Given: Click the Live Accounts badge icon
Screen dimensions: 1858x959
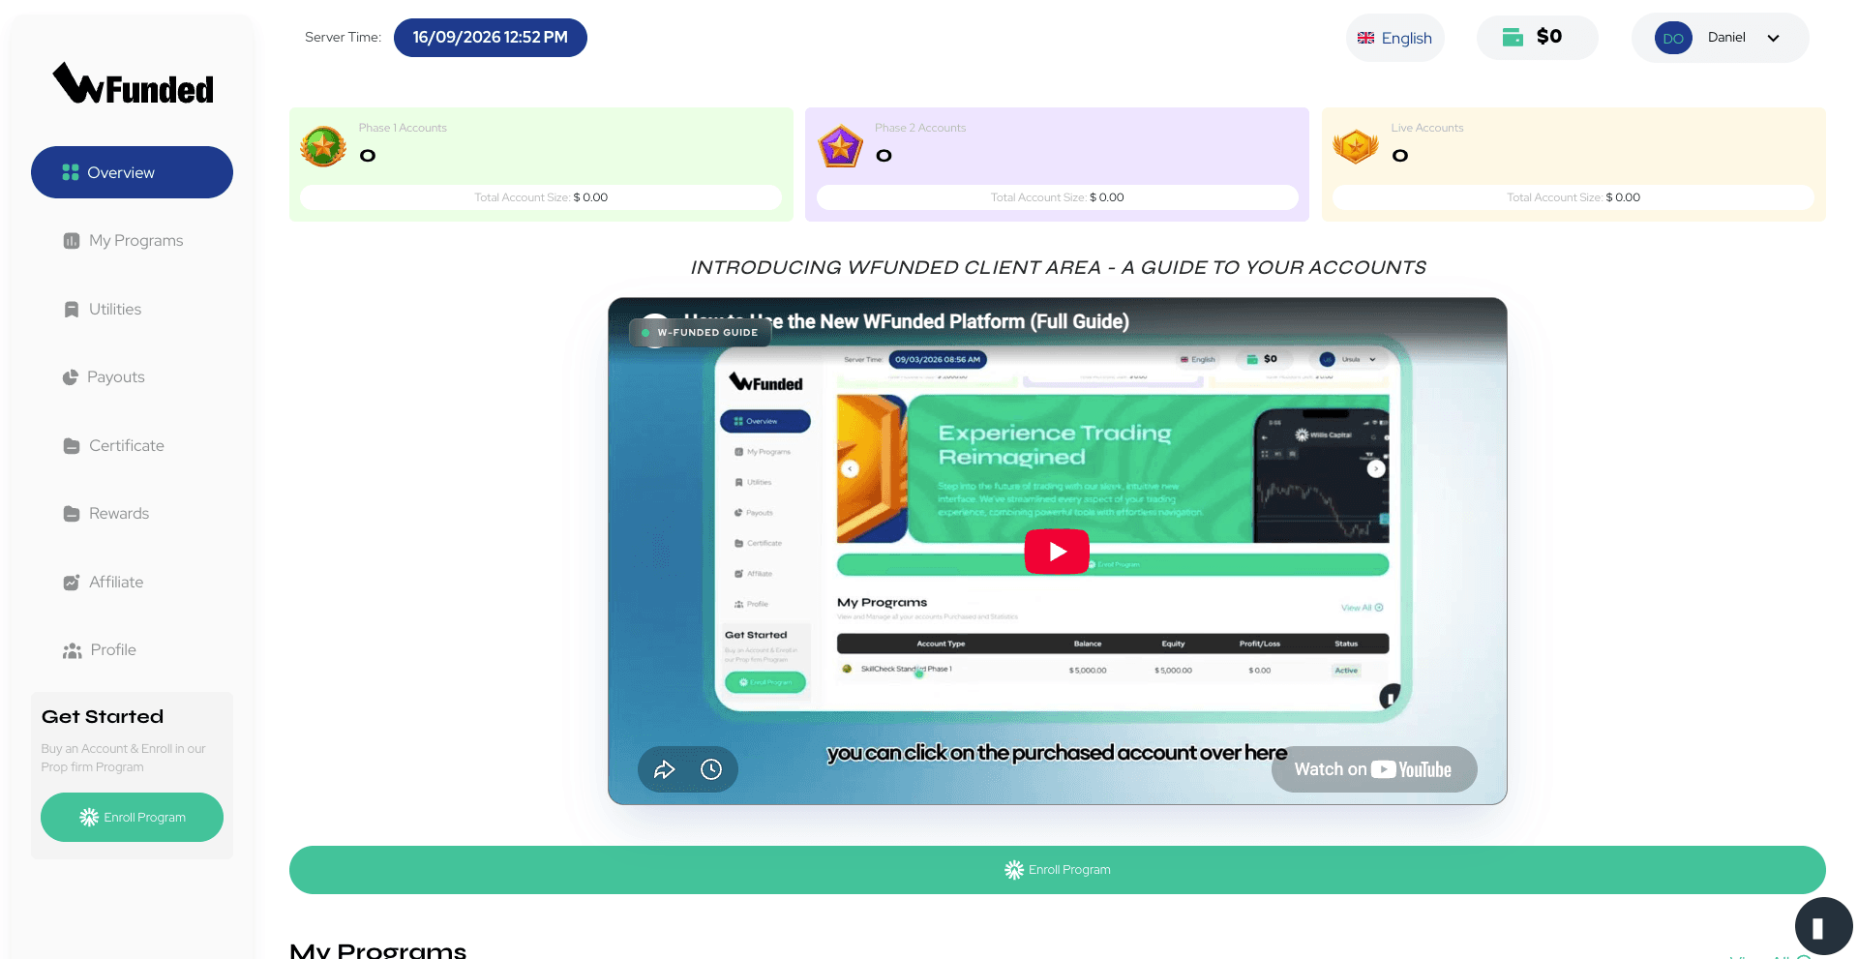Looking at the screenshot, I should (x=1356, y=147).
